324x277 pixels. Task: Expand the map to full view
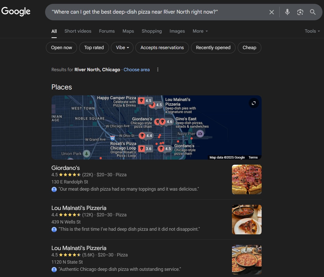[x=254, y=103]
